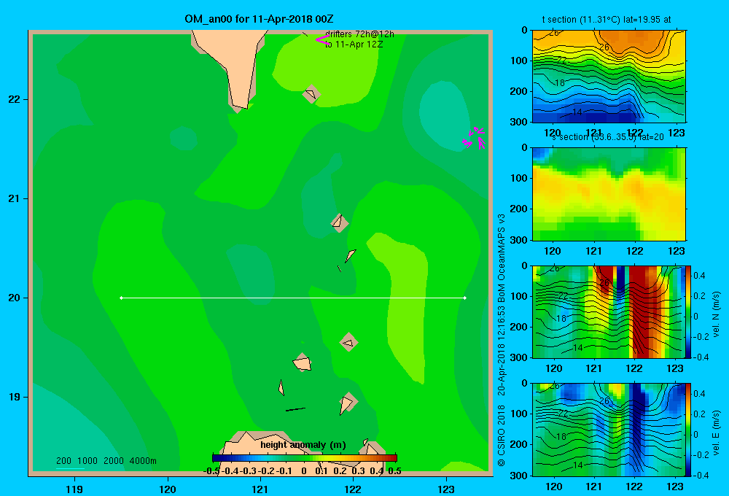Click latitude label 22 on the main map axis
Screen dimensions: 729x496
15,100
